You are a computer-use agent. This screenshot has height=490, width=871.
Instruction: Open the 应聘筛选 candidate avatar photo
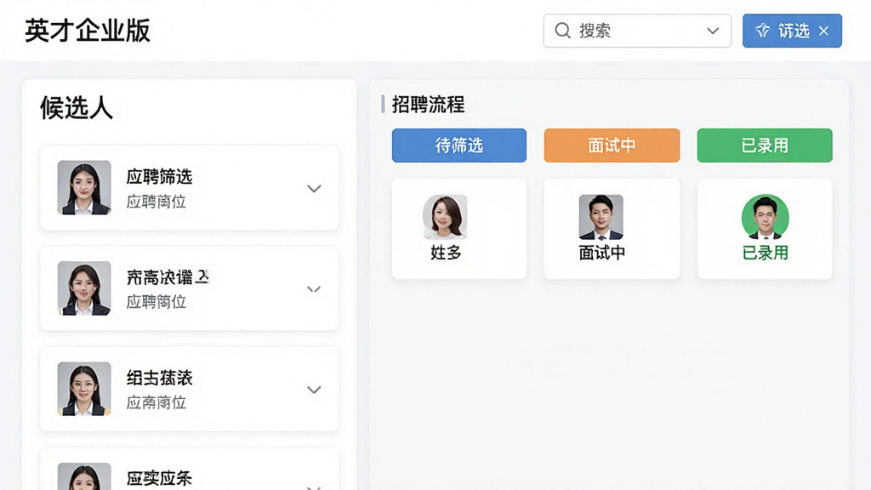(84, 188)
